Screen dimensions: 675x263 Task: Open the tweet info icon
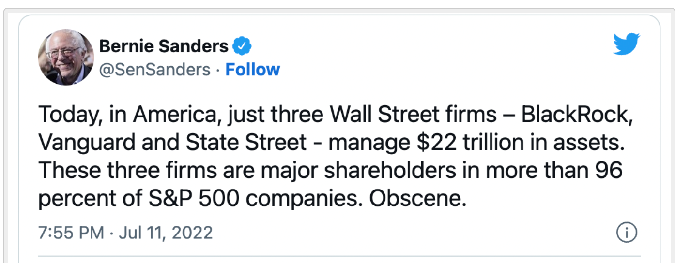click(626, 233)
